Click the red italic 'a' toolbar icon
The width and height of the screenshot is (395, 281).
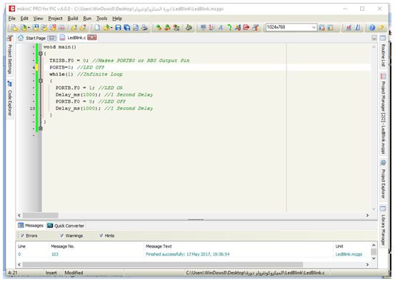[x=349, y=27]
